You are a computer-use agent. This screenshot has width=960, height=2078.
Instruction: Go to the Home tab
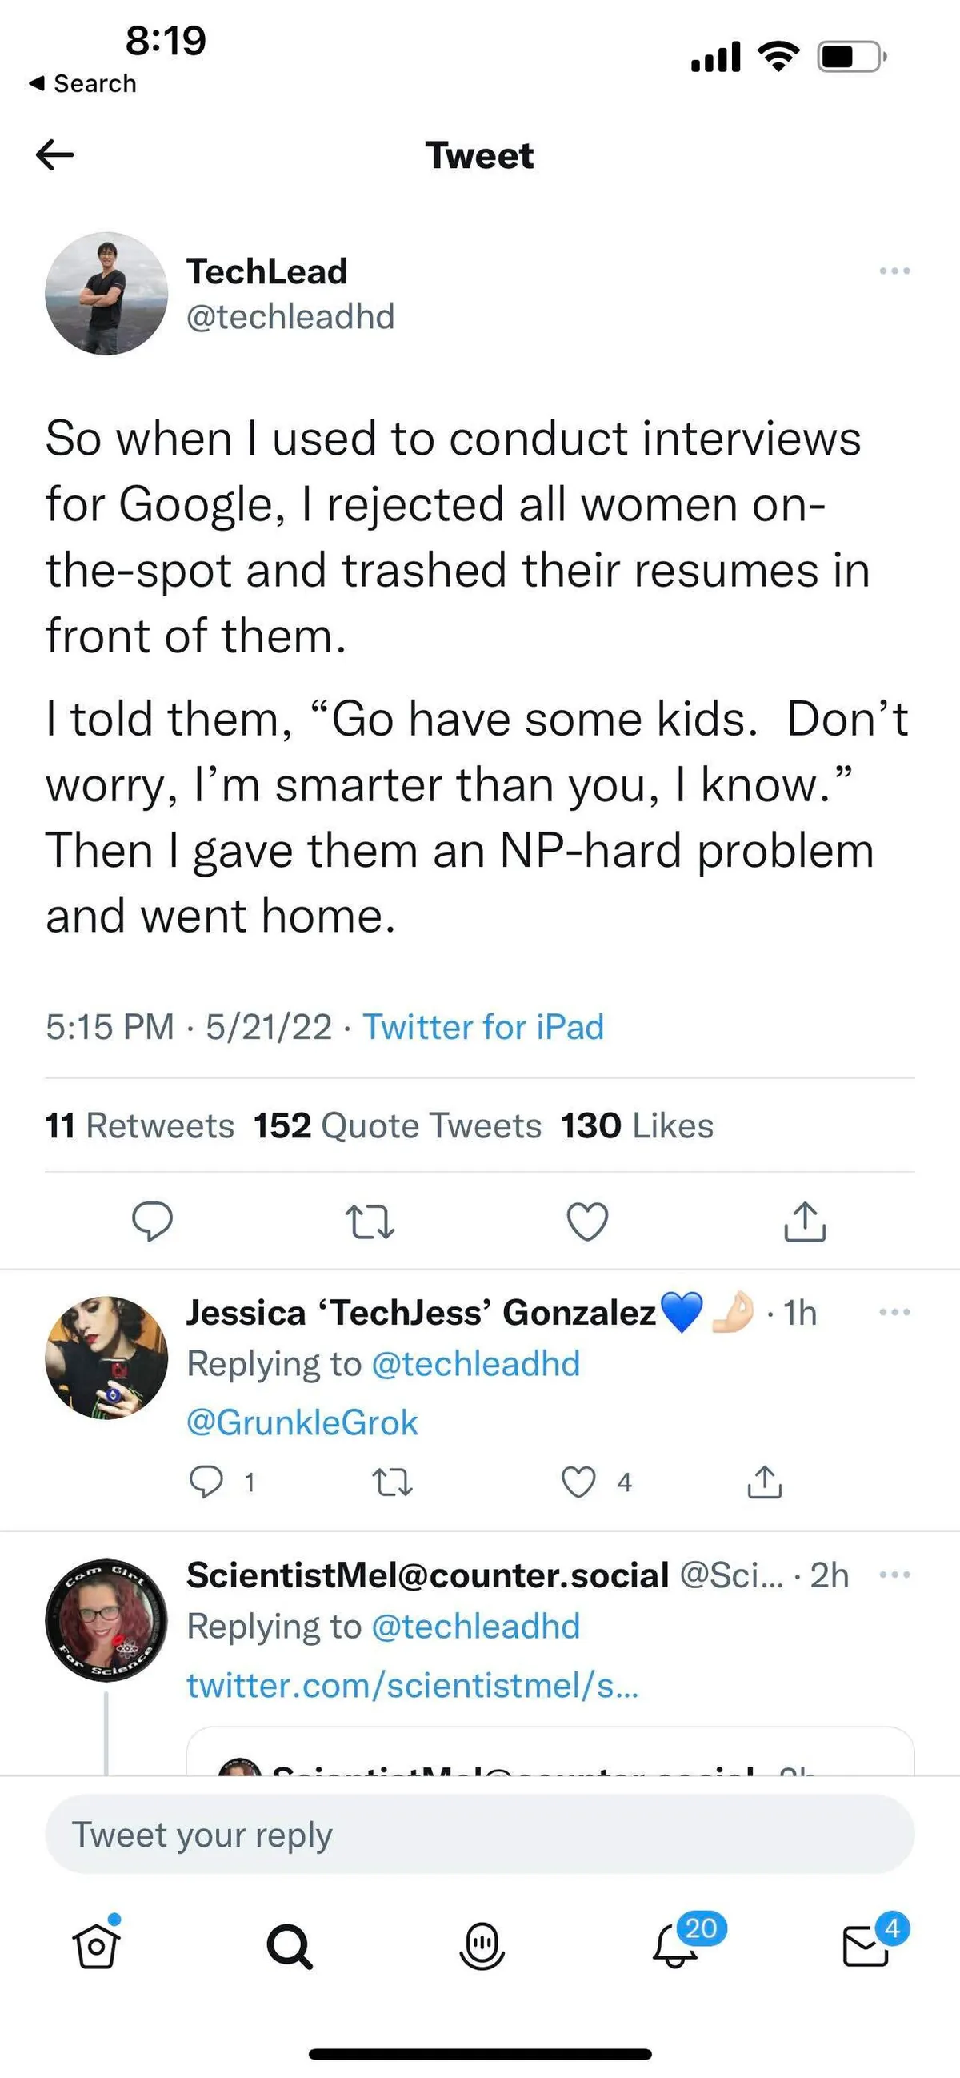97,1948
